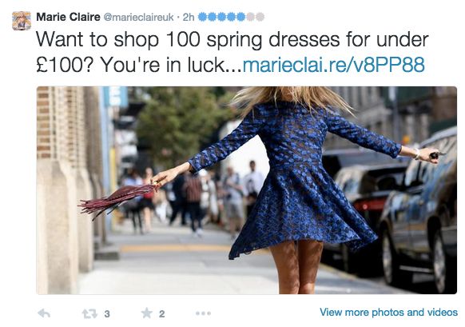Select the first blue badge after 2h
465x327 pixels.
[202, 17]
